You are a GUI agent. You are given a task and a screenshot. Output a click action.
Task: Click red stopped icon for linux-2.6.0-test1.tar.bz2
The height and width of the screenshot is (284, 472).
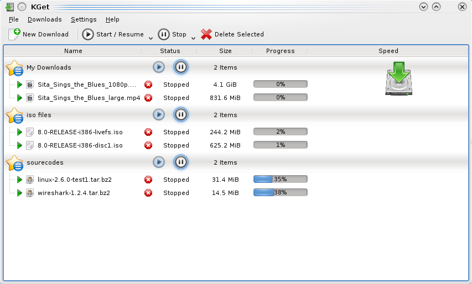coord(148,180)
